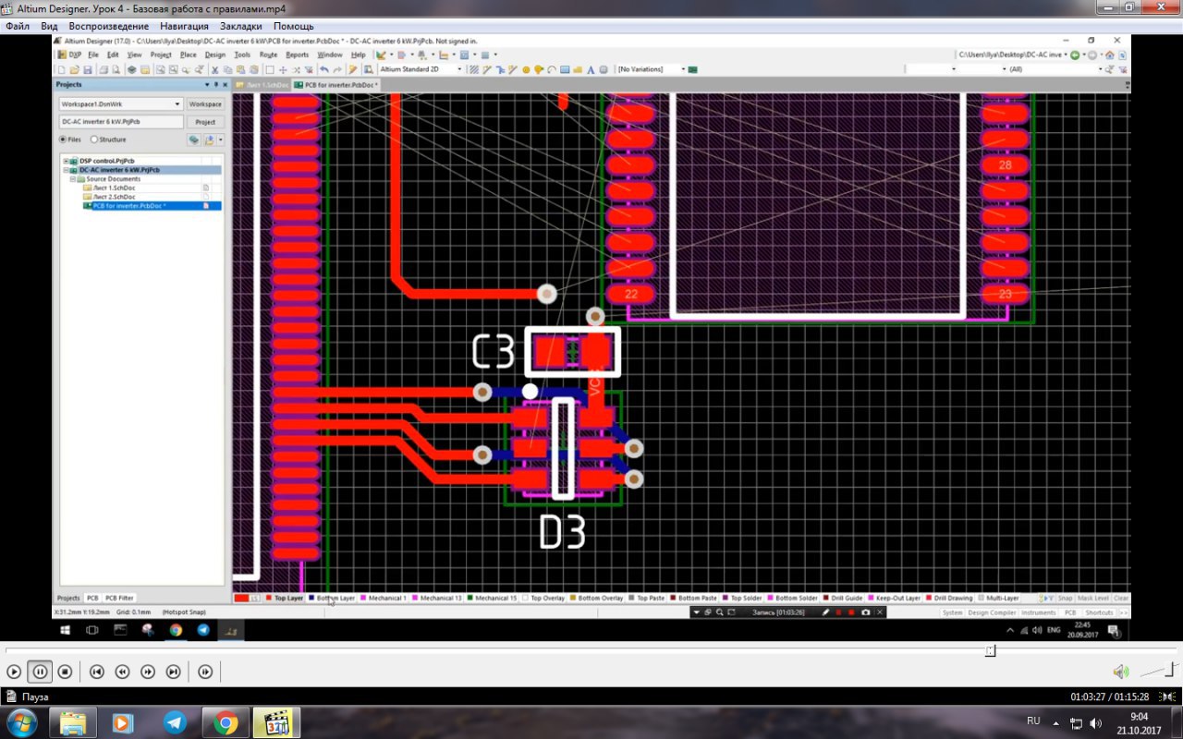Click the Print icon in toolbar
Screen dimensions: 1183x739
(104, 69)
